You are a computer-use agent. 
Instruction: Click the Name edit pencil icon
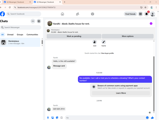pos(104,42)
